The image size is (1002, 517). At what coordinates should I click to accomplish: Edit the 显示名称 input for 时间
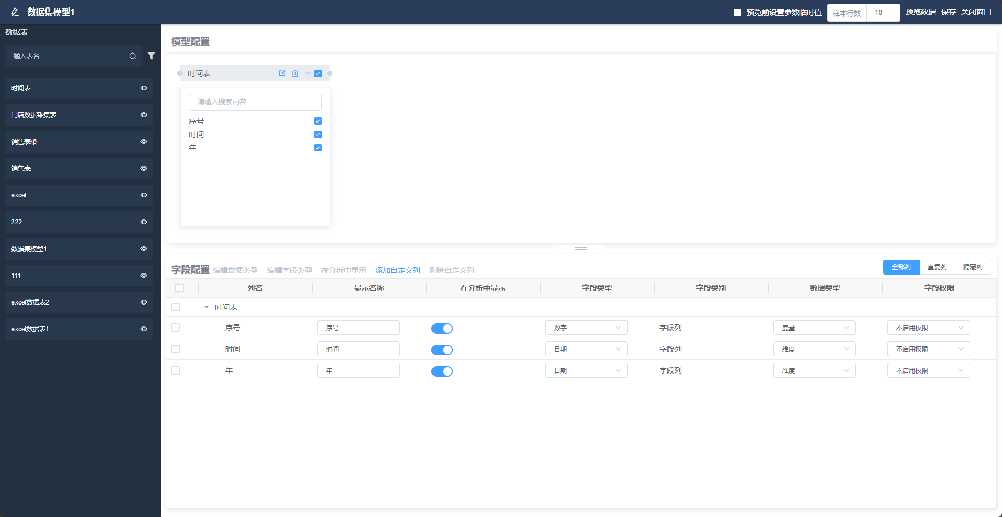tap(359, 349)
